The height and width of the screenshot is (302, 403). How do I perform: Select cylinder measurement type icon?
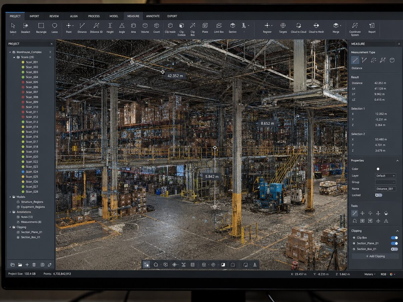pyautogui.click(x=392, y=60)
